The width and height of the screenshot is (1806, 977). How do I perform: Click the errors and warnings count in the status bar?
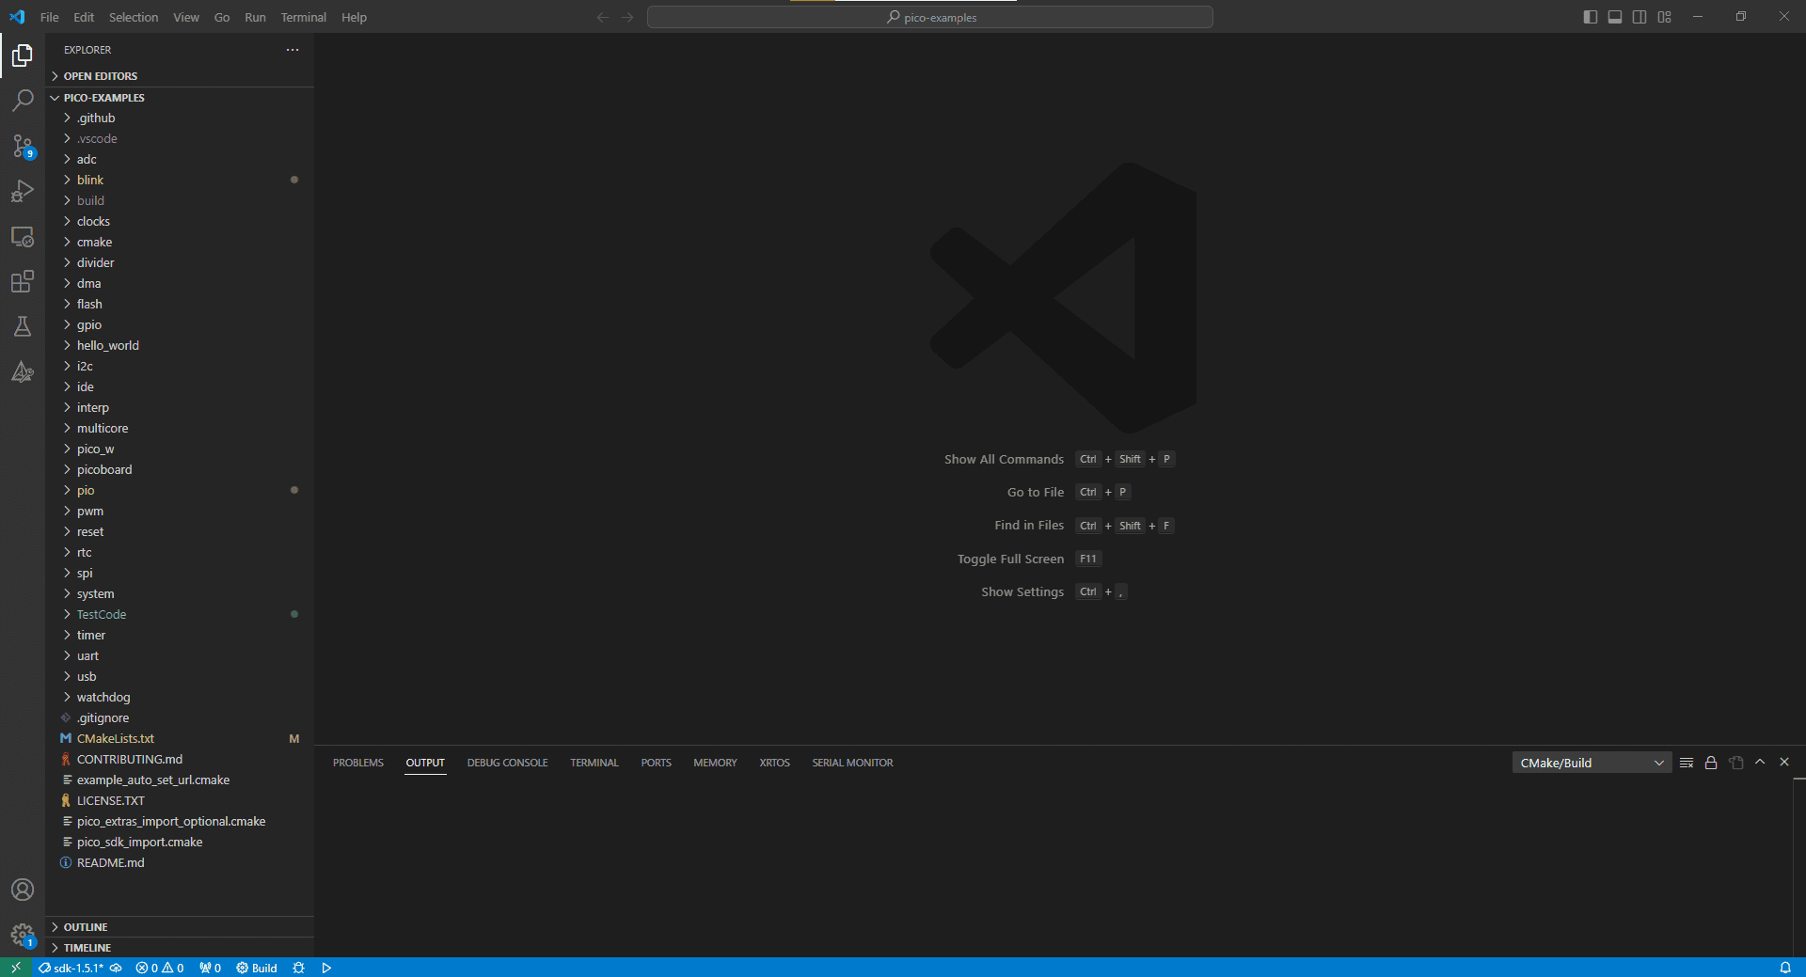pyautogui.click(x=160, y=968)
